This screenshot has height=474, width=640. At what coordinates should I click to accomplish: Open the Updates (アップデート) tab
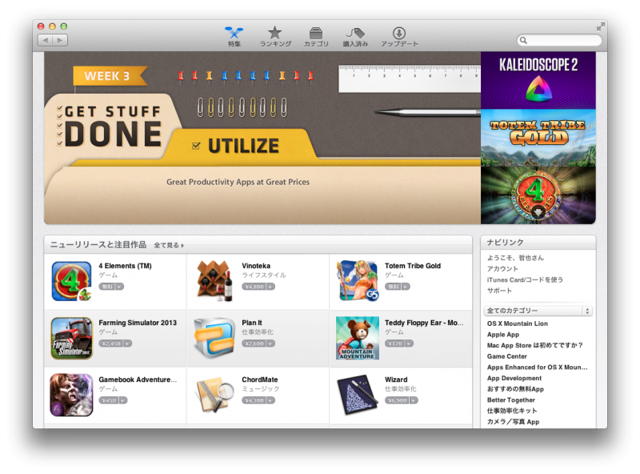(399, 37)
